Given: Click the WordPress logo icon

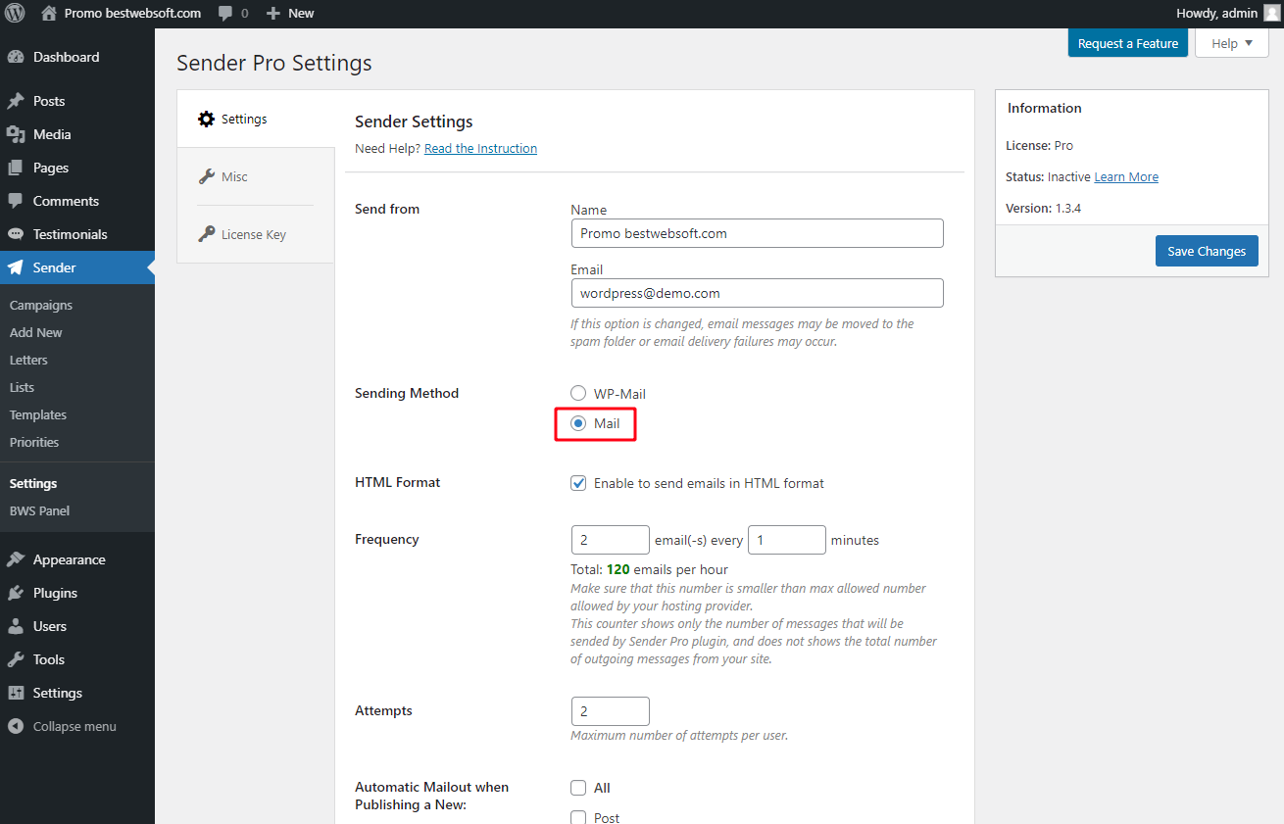Looking at the screenshot, I should coord(15,13).
